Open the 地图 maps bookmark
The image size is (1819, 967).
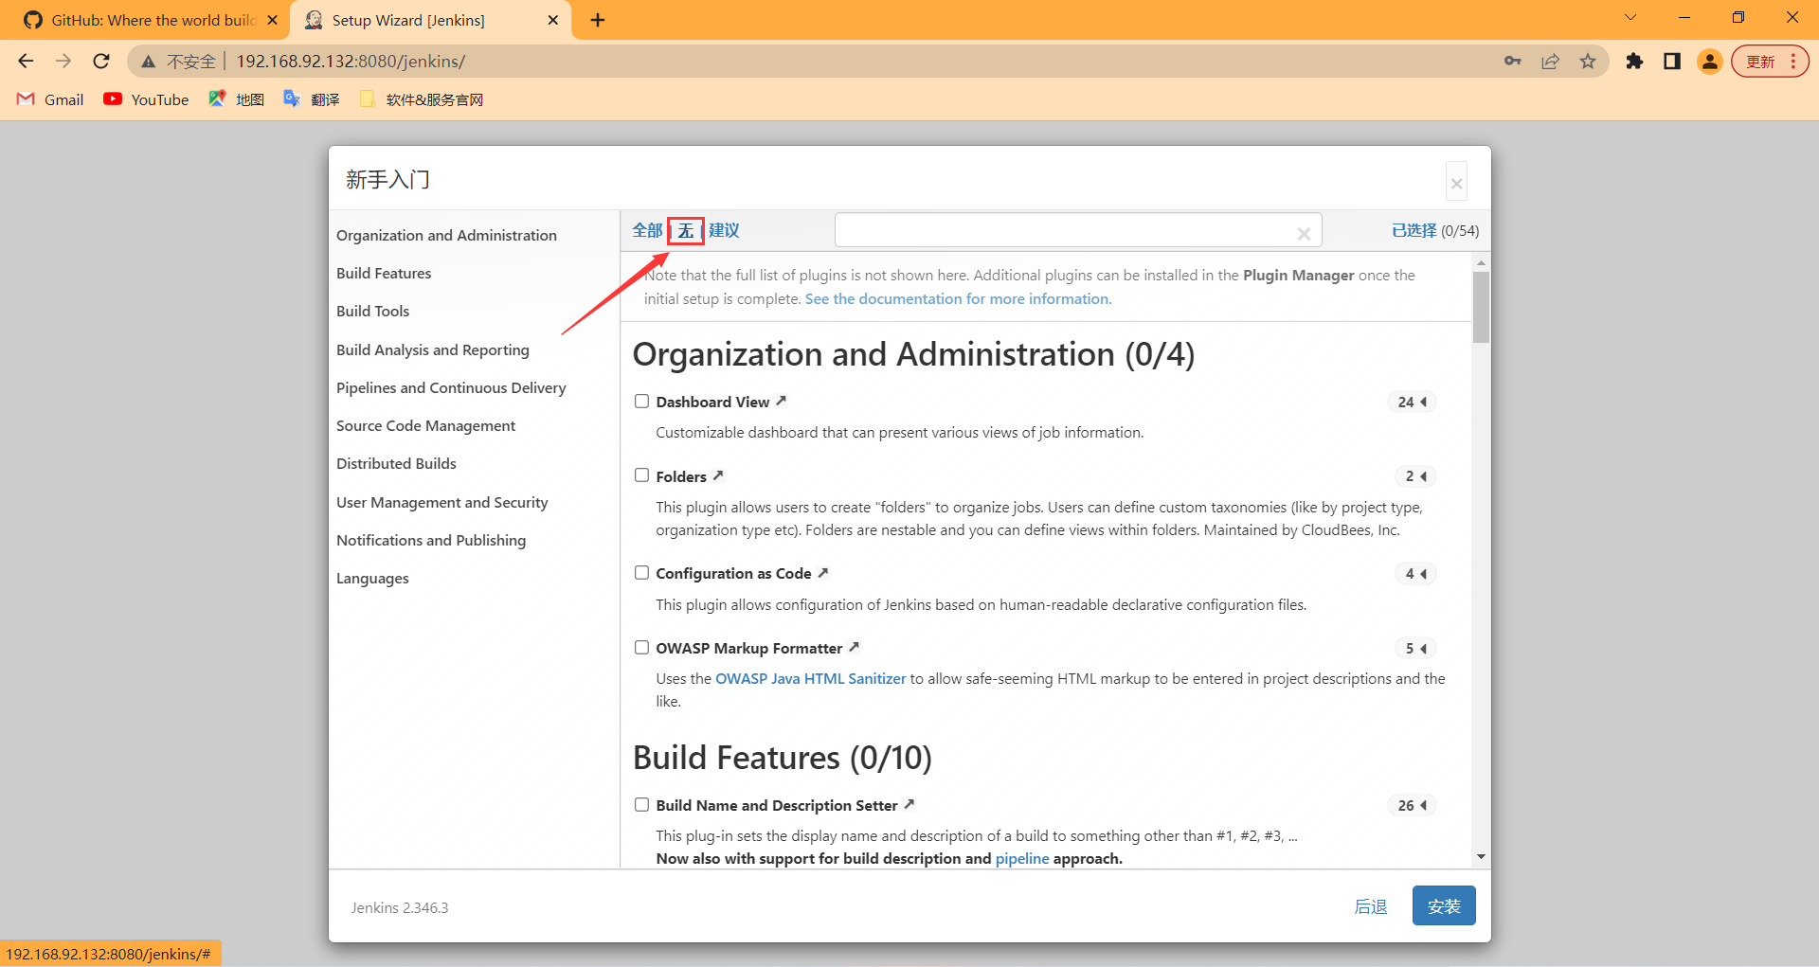pos(237,99)
